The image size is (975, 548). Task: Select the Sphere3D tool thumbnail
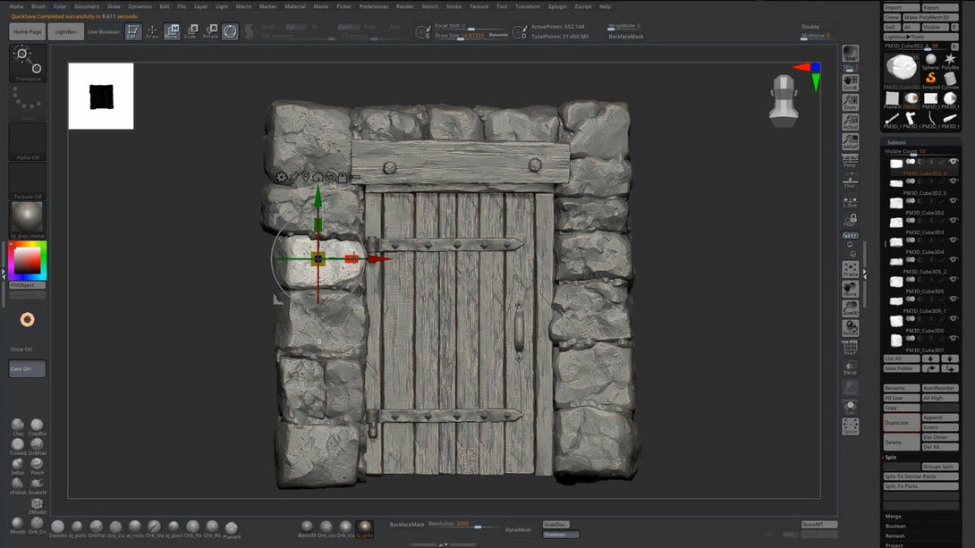931,61
